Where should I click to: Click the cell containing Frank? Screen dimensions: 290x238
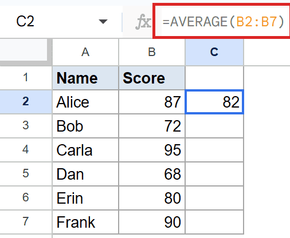coord(85,222)
